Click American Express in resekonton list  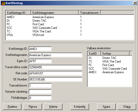113,72
